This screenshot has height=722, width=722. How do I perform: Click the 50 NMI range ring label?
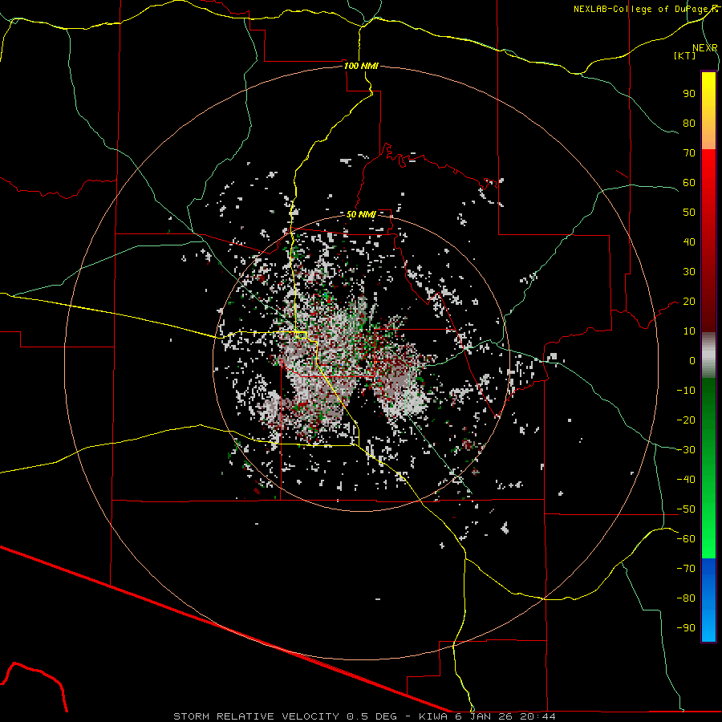point(361,214)
